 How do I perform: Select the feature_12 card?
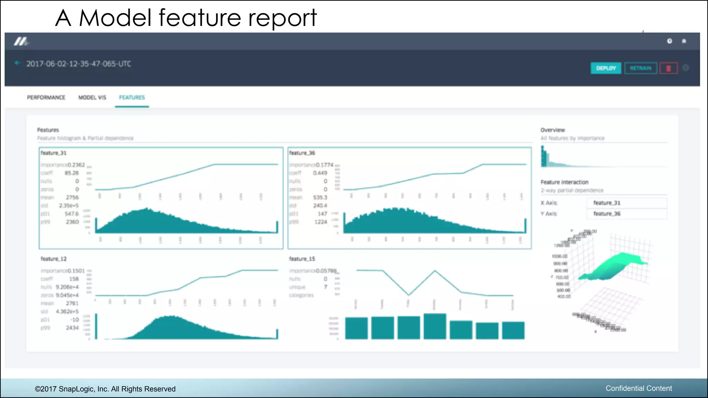coord(161,299)
